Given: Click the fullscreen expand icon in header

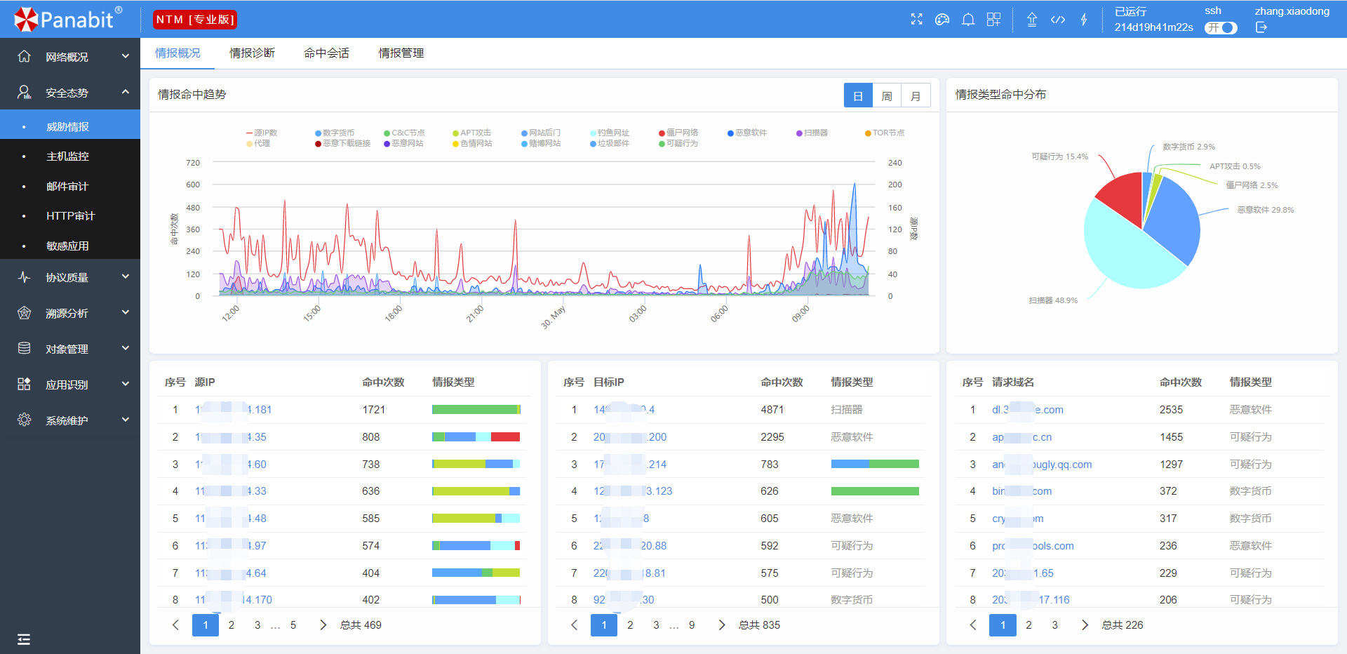Looking at the screenshot, I should (x=916, y=20).
